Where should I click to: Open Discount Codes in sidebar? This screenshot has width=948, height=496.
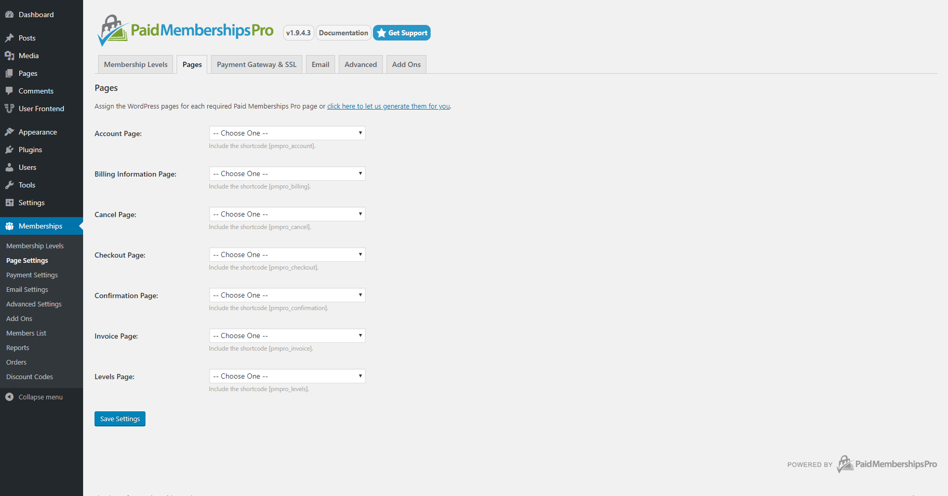pyautogui.click(x=30, y=377)
